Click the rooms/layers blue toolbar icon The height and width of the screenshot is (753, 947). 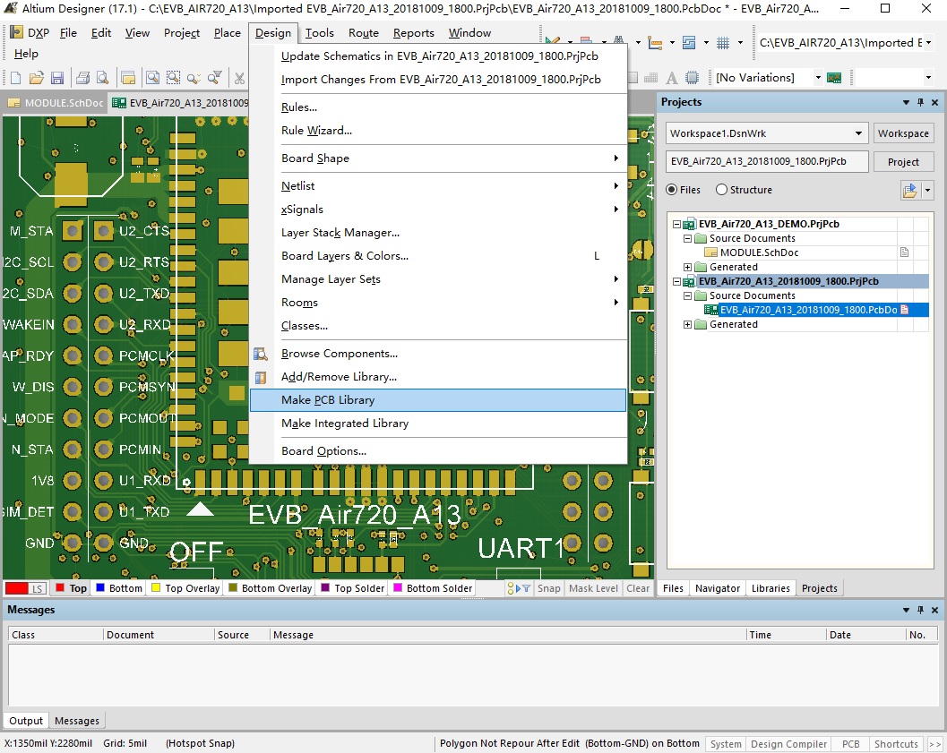pyautogui.click(x=688, y=42)
